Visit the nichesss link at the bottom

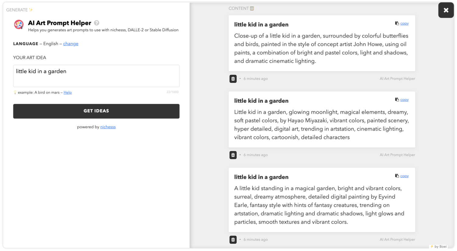[108, 127]
